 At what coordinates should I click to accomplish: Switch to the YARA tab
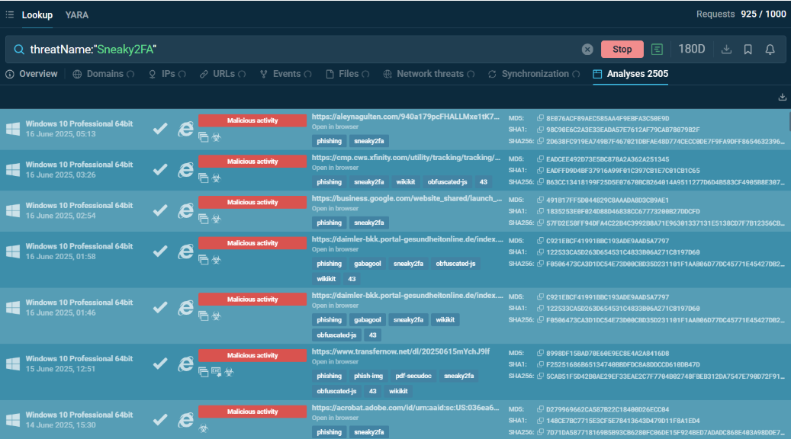77,15
